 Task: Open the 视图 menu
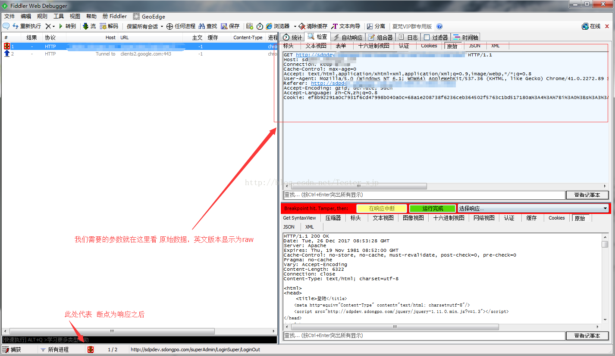pos(75,16)
